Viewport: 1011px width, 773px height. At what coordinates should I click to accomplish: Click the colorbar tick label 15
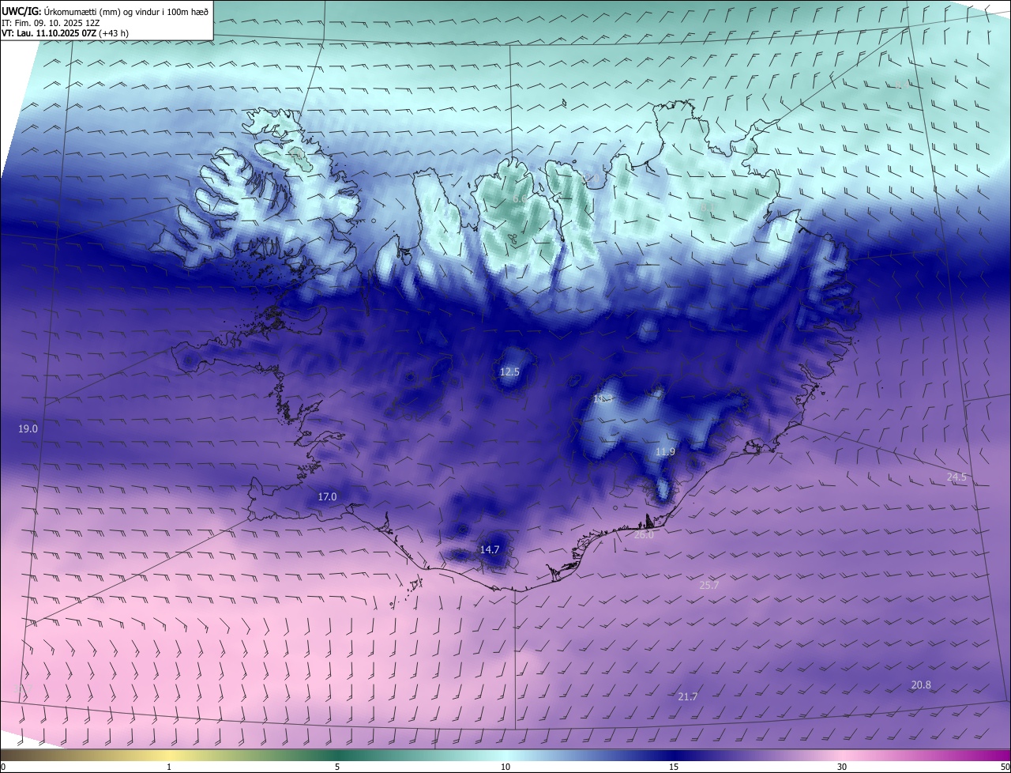[674, 767]
